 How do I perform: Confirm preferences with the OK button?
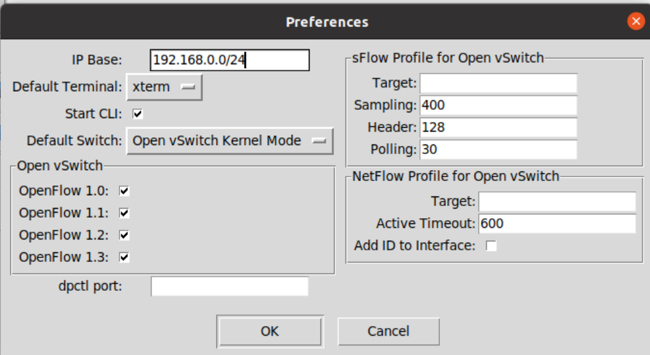[270, 331]
